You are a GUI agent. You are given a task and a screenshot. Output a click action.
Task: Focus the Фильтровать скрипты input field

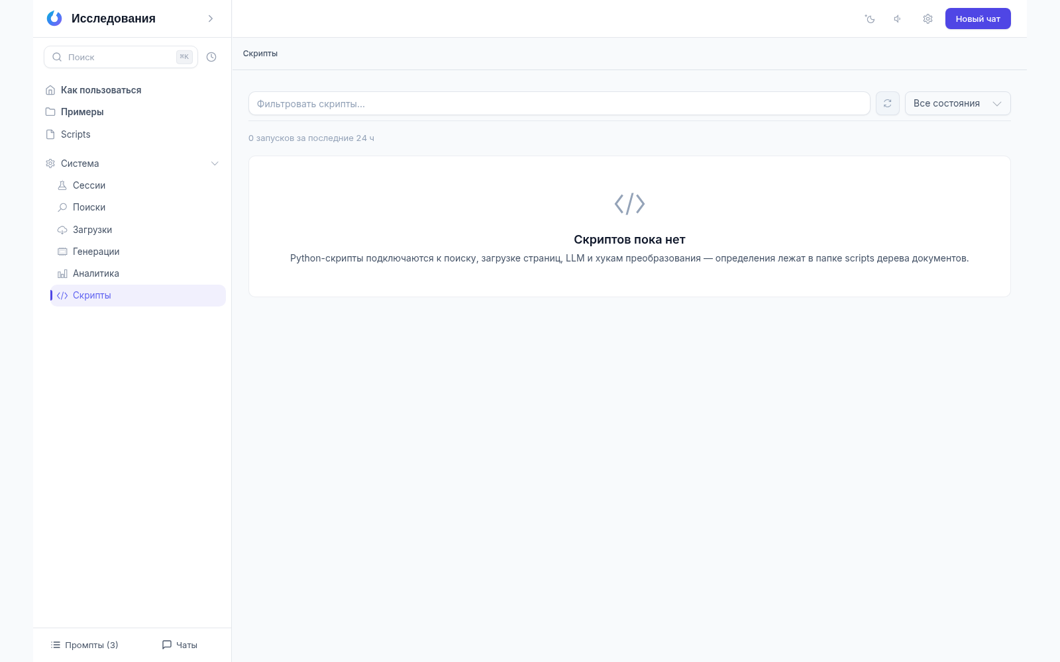[559, 103]
